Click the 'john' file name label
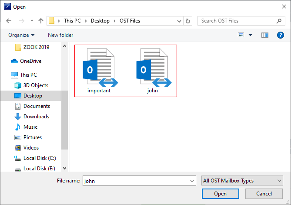Screen dimensions: 291x205 153,91
